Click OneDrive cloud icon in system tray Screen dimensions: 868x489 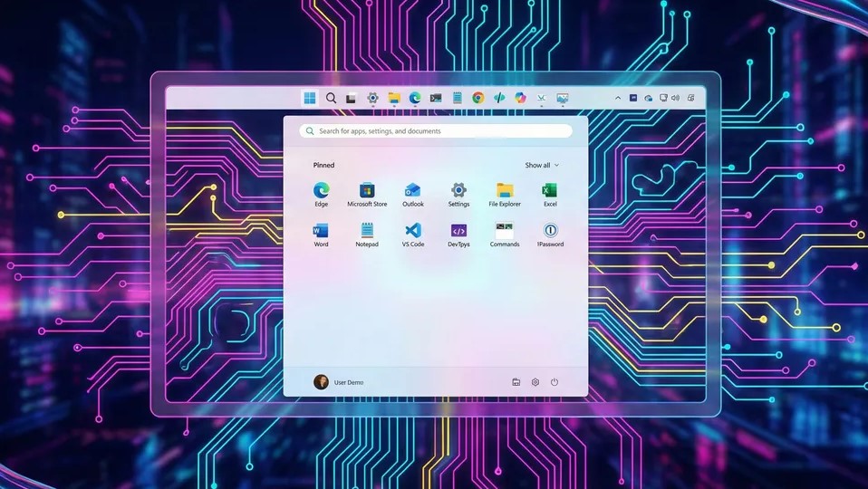(648, 98)
